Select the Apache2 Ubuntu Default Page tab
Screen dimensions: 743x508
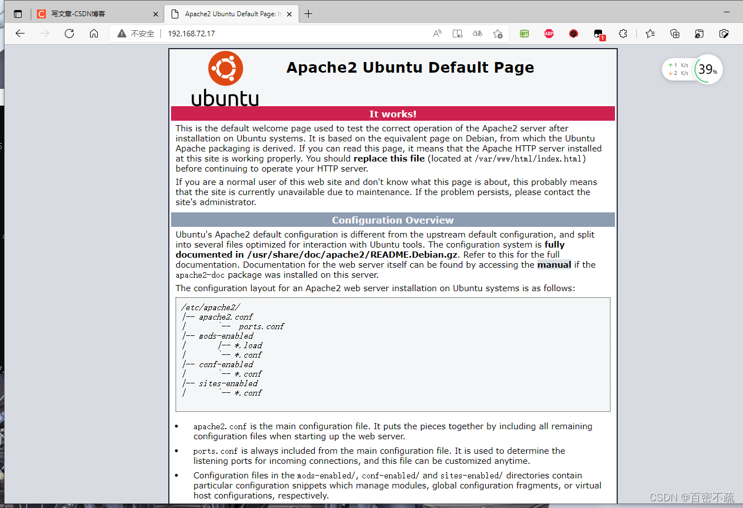click(x=231, y=14)
